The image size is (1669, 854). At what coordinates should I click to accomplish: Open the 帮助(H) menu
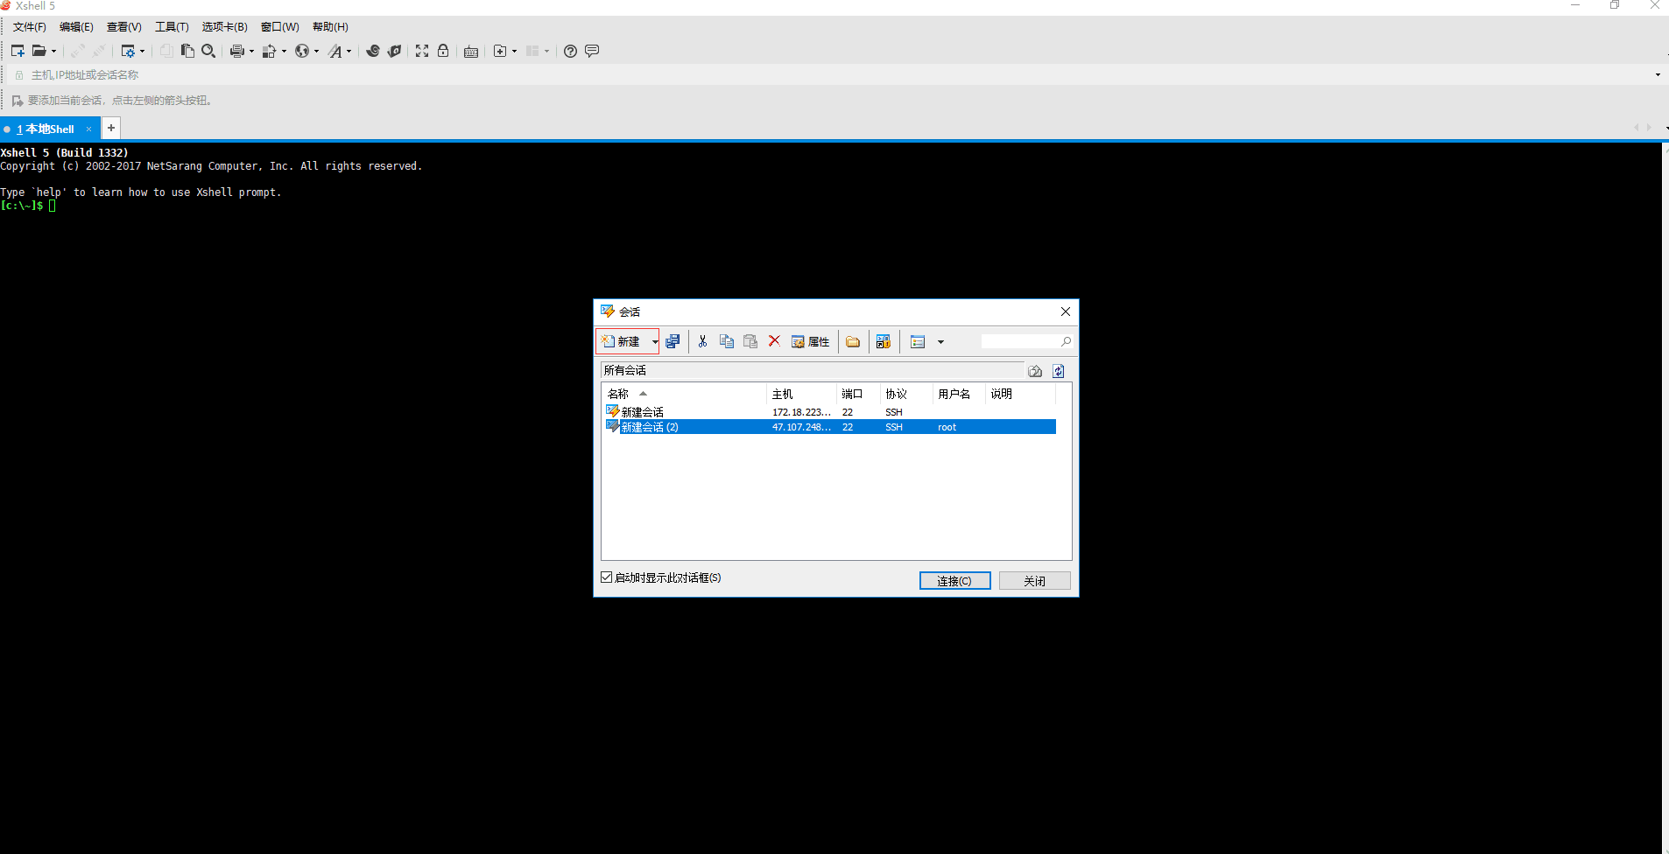click(330, 27)
